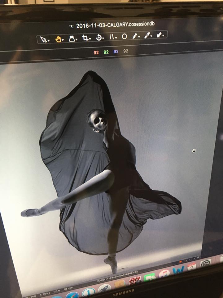223x298 pixels.
Task: Click the blue channel readout value 92
Action: click(116, 52)
